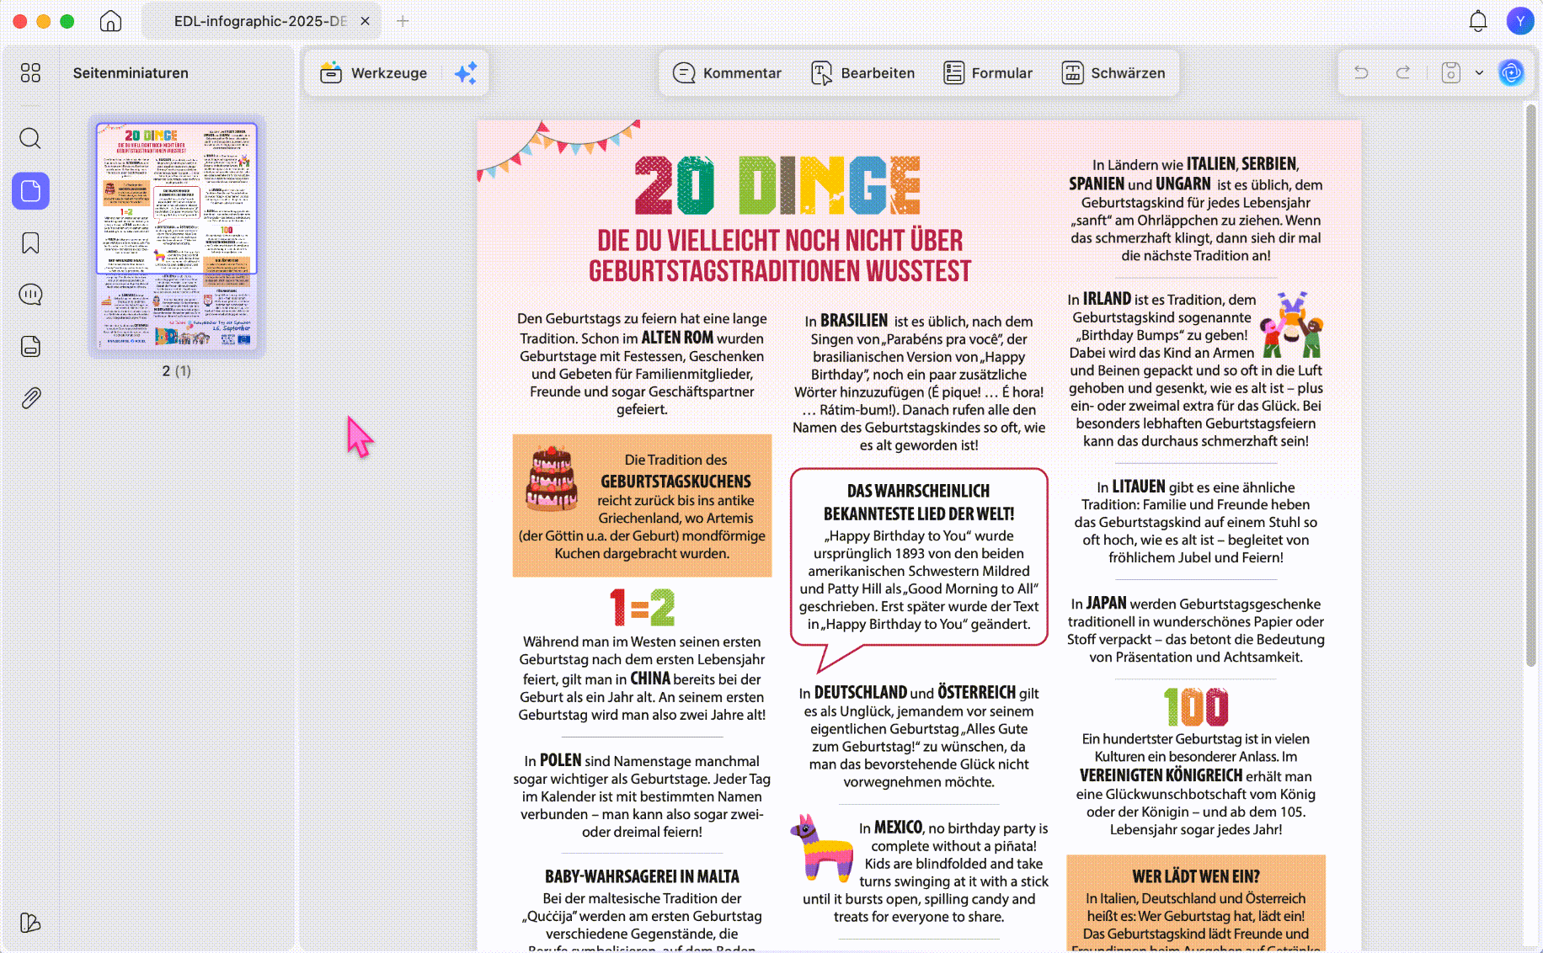Click the Seitenminiaturen panel title
The height and width of the screenshot is (953, 1543).
pos(131,73)
